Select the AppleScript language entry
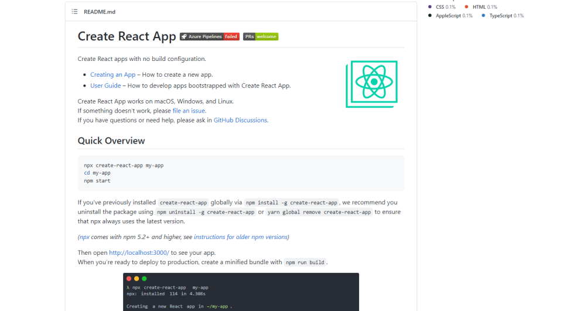 (x=454, y=15)
